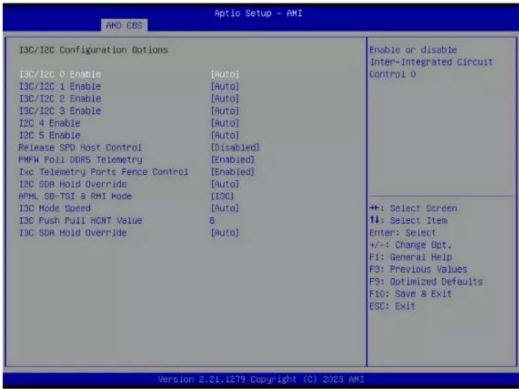Change Ixc Telemetry Ports Fence Control [Enabled] value

tap(233, 172)
